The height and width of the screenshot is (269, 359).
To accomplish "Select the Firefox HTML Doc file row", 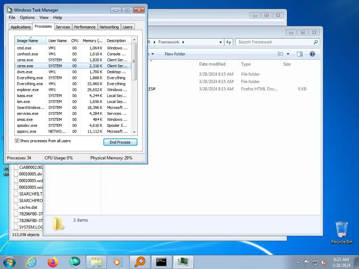I will pyautogui.click(x=229, y=89).
